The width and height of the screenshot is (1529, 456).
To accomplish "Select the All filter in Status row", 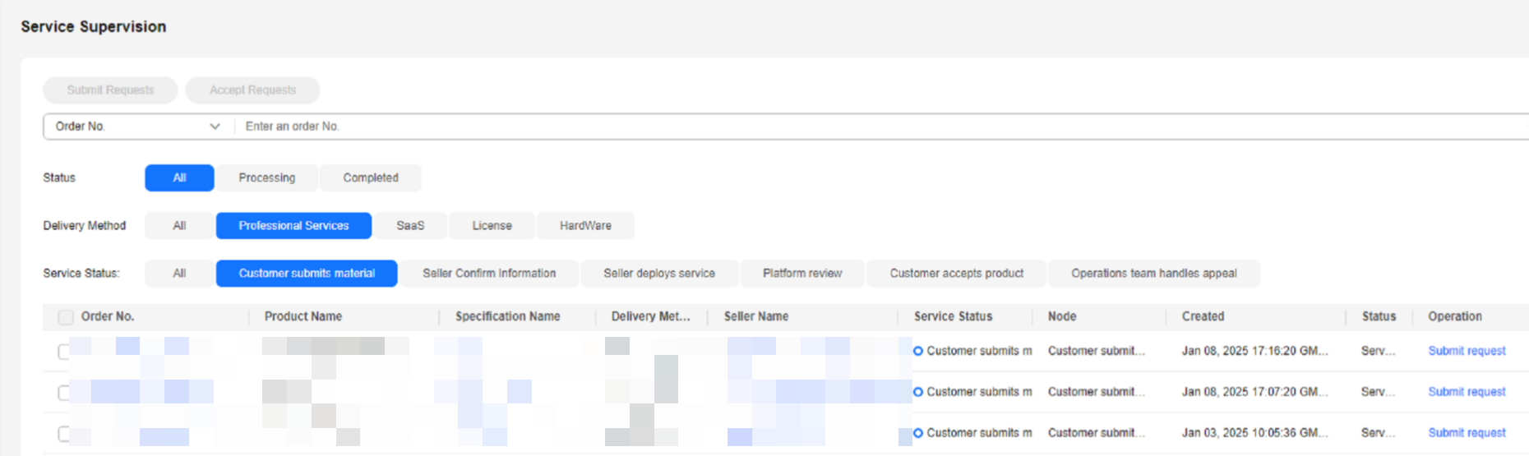I will tap(179, 178).
